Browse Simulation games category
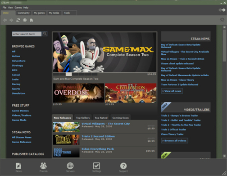 tap(18, 93)
